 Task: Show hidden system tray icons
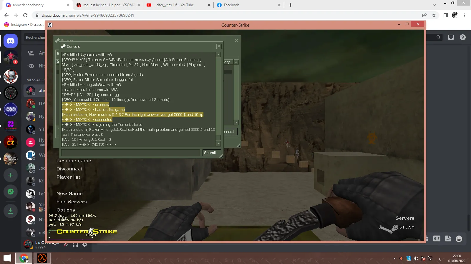pos(394,258)
